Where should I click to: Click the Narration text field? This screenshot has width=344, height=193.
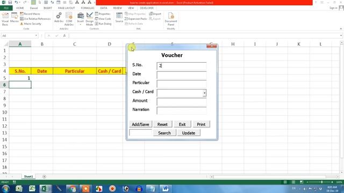pyautogui.click(x=182, y=110)
